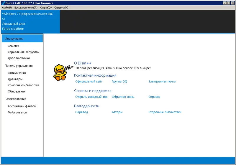Click the 'Первая реализация Dism GUI' description
Image resolution: width=236 pixels, height=165 pixels.
tap(113, 68)
